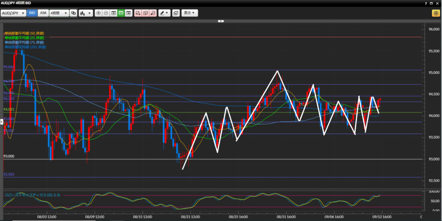Switch price display to ASK
Viewport: 442px width, 221px height.
pyautogui.click(x=43, y=13)
